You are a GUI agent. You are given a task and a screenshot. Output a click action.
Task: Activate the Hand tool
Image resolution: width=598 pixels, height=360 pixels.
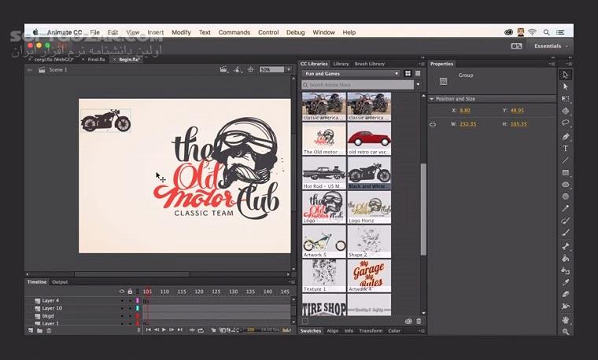pos(566,320)
